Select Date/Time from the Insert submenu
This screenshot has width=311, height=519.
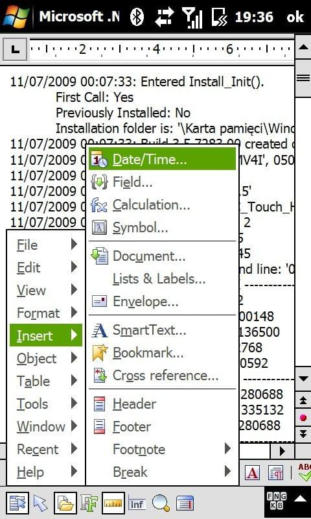pyautogui.click(x=162, y=159)
